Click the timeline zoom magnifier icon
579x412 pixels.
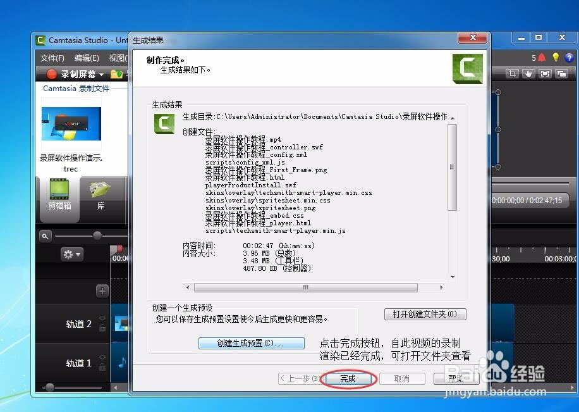(x=45, y=236)
